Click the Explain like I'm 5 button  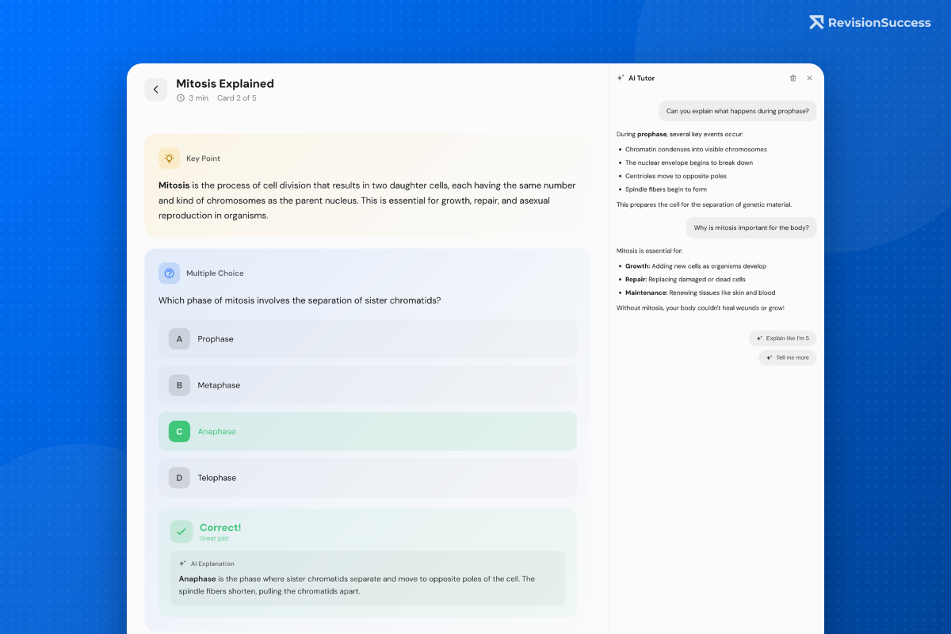click(783, 338)
